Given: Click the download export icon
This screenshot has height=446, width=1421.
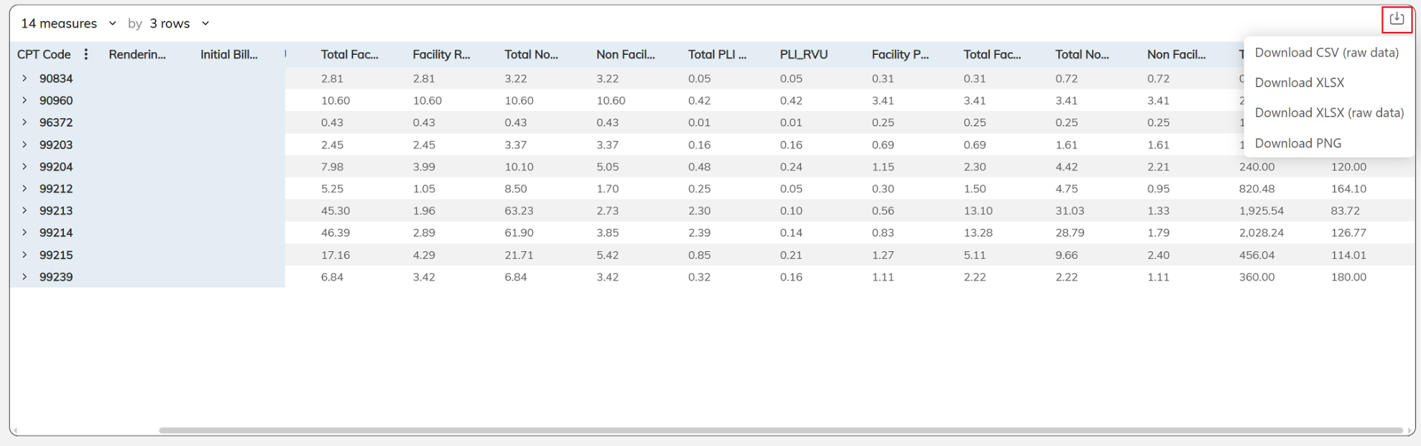Looking at the screenshot, I should tap(1396, 19).
